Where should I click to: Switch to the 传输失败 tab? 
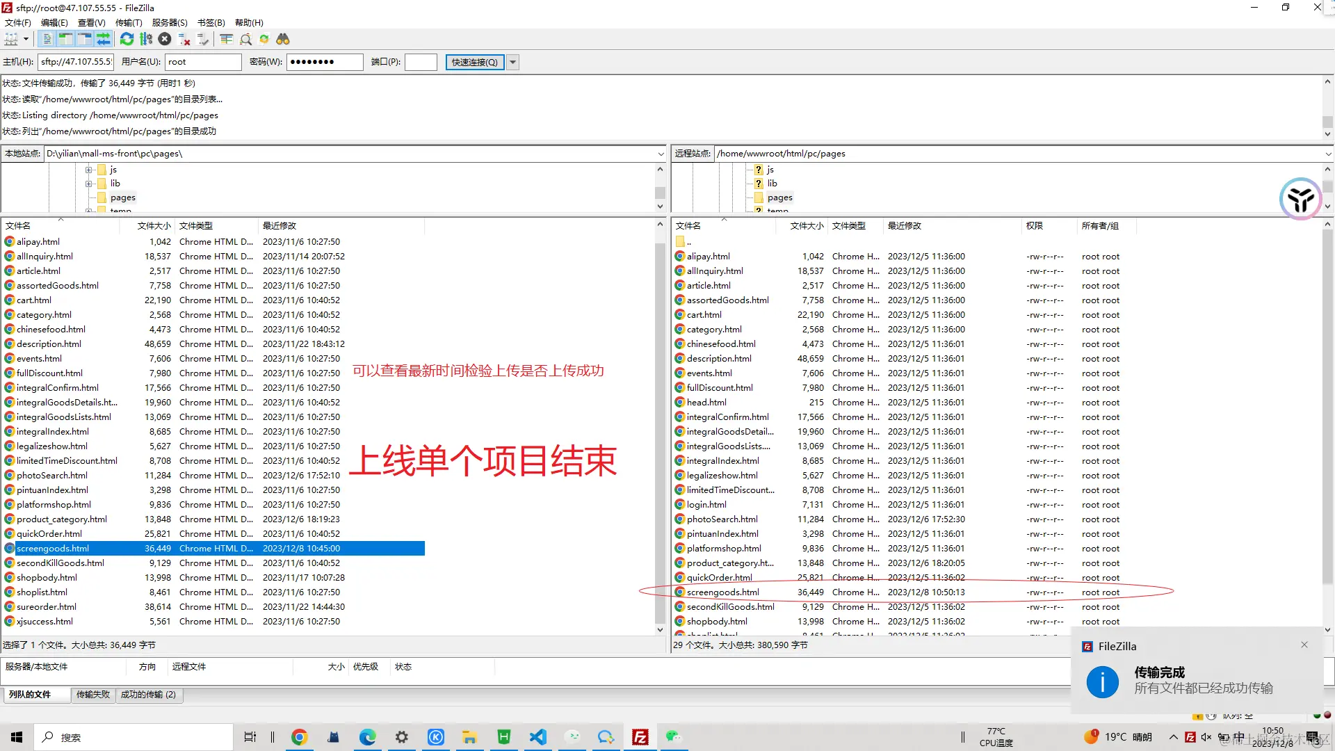[x=92, y=695]
